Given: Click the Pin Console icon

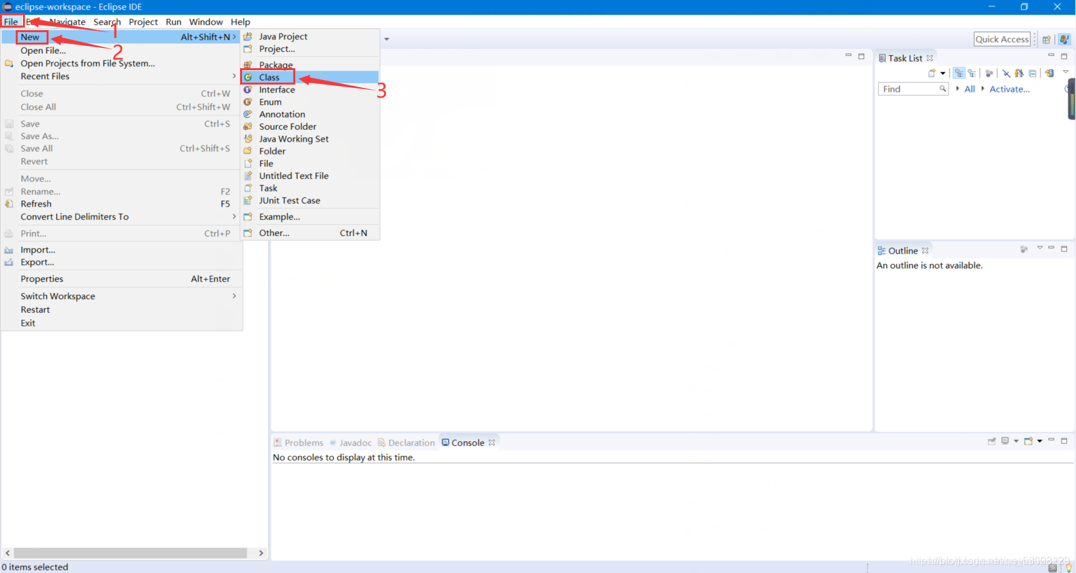Looking at the screenshot, I should click(992, 441).
